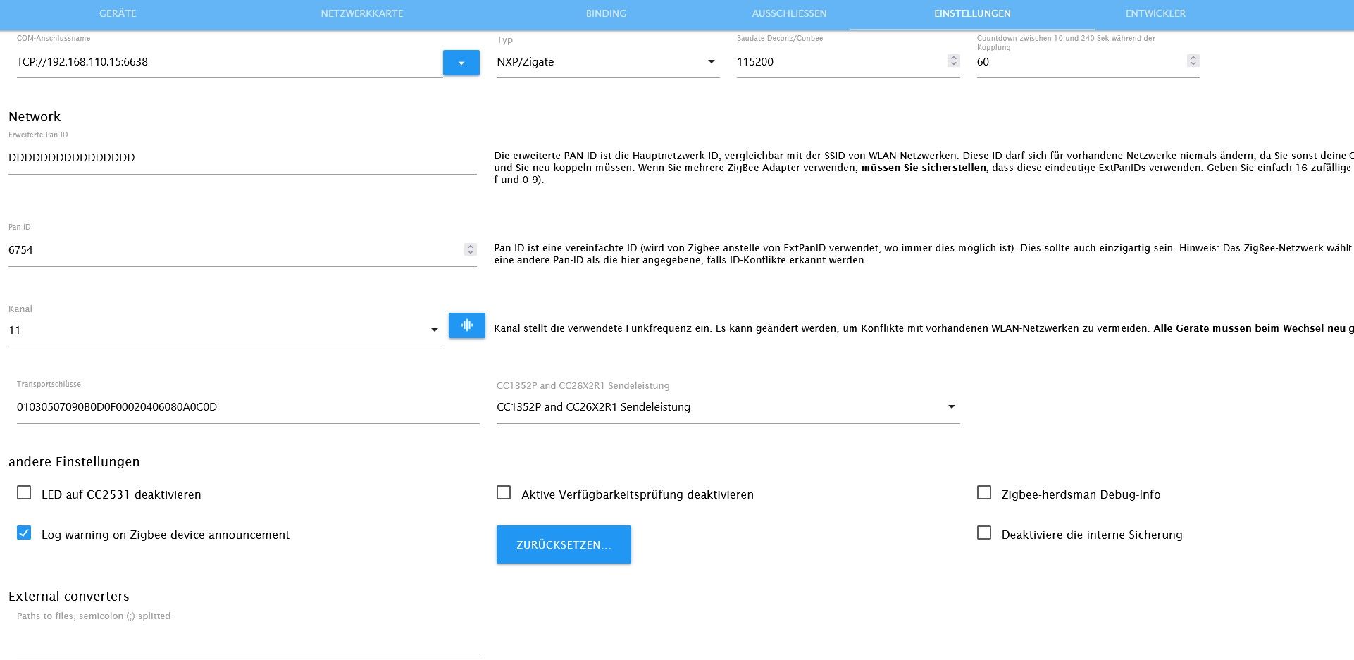Screen dimensions: 1354x660
Task: Enable LED auf CC2531 deaktivieren checkbox
Action: tap(24, 492)
